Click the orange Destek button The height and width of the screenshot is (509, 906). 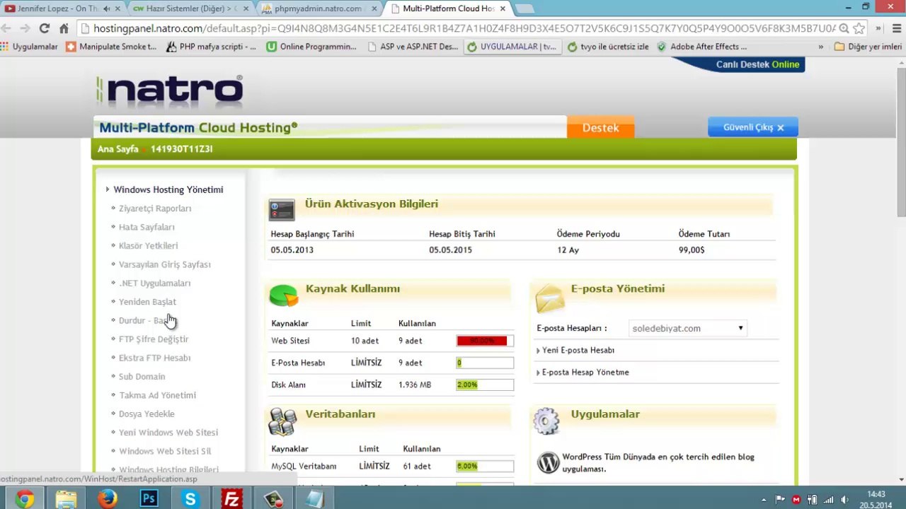tap(600, 127)
